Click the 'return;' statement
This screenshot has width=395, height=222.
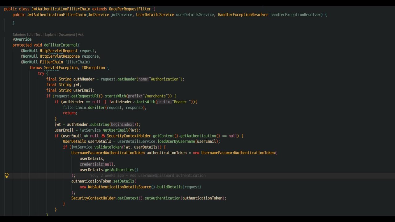(70, 113)
